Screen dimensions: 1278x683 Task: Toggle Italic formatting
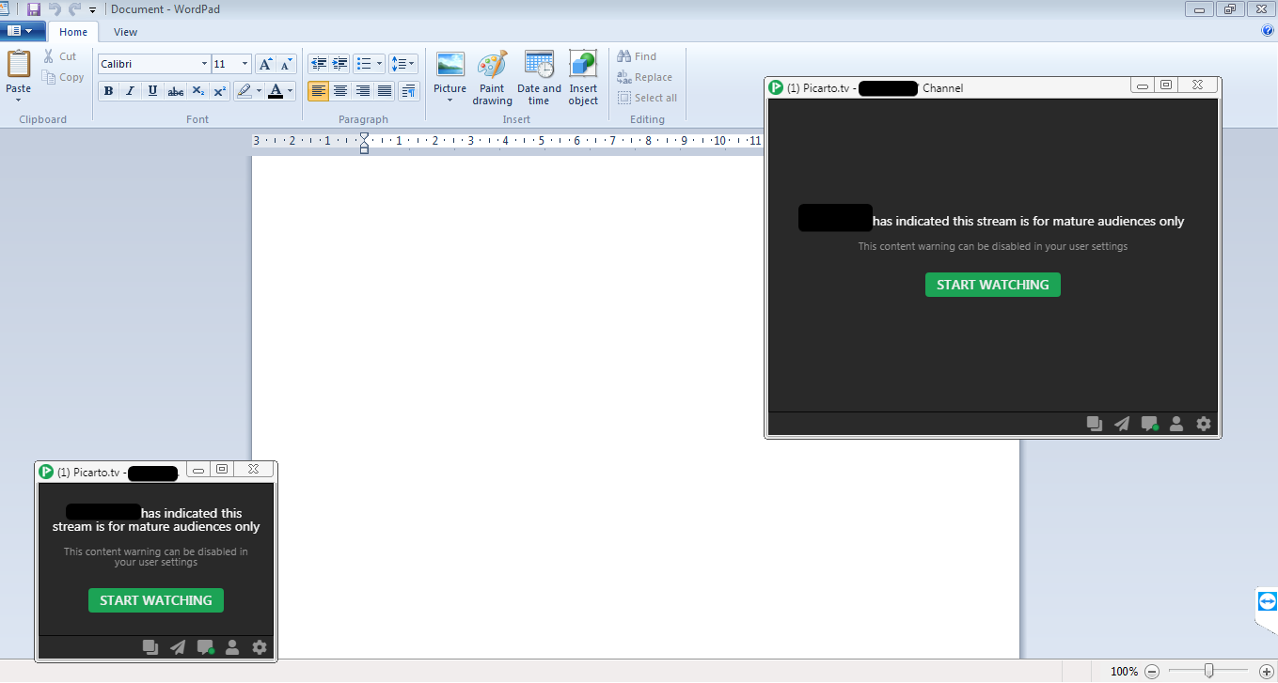click(130, 91)
